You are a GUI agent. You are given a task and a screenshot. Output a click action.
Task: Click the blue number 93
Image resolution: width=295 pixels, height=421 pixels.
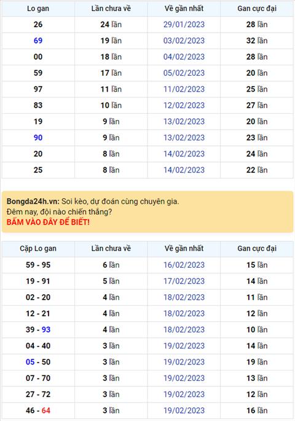click(x=46, y=329)
